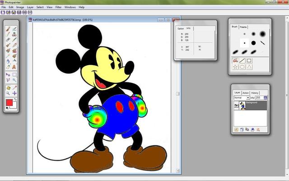
Task: Choose rectangle shape in Brush panel
Action: point(249,61)
